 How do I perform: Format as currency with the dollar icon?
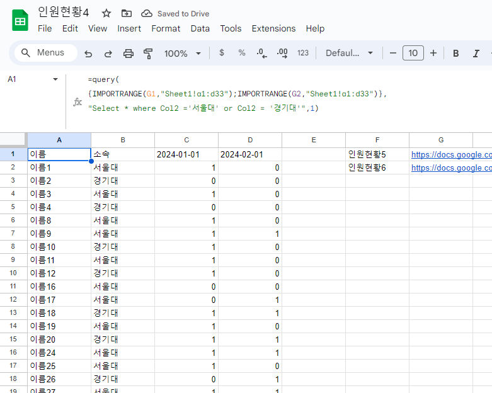tap(222, 53)
